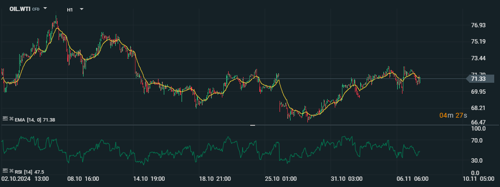500x187 pixels.
Task: Open the H1 timeframe dropdown arrow
Action: pyautogui.click(x=82, y=9)
